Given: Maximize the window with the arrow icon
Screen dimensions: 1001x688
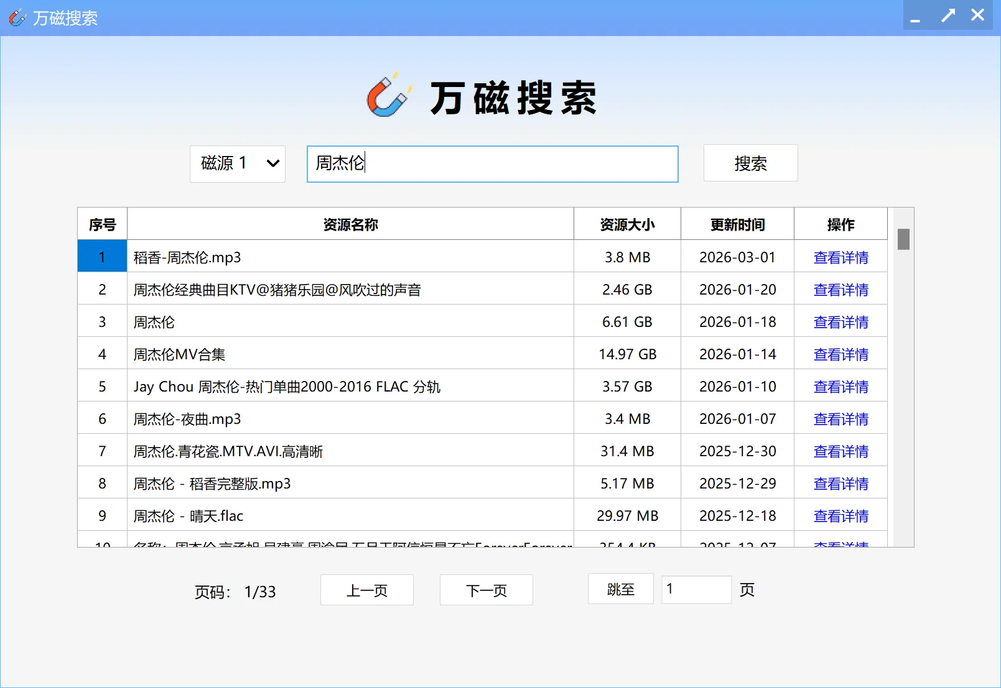Looking at the screenshot, I should click(x=947, y=16).
